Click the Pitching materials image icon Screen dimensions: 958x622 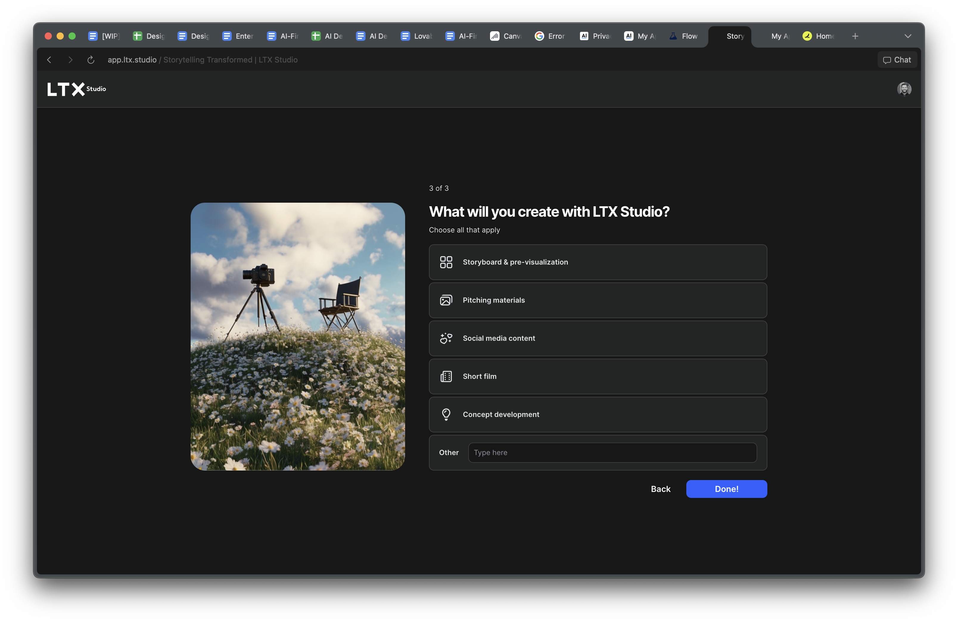click(446, 300)
